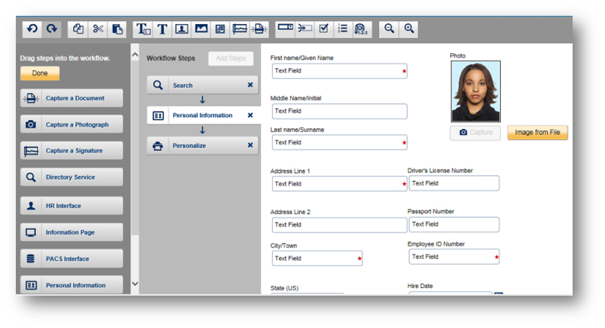Click the Capture photo button
Image resolution: width=605 pixels, height=328 pixels.
(475, 132)
